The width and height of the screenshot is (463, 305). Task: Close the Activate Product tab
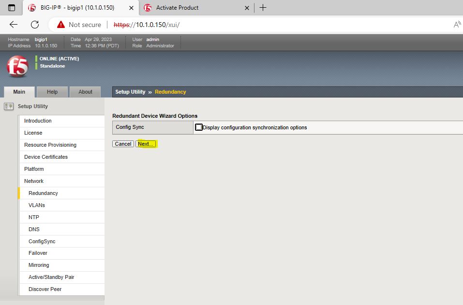pyautogui.click(x=247, y=8)
